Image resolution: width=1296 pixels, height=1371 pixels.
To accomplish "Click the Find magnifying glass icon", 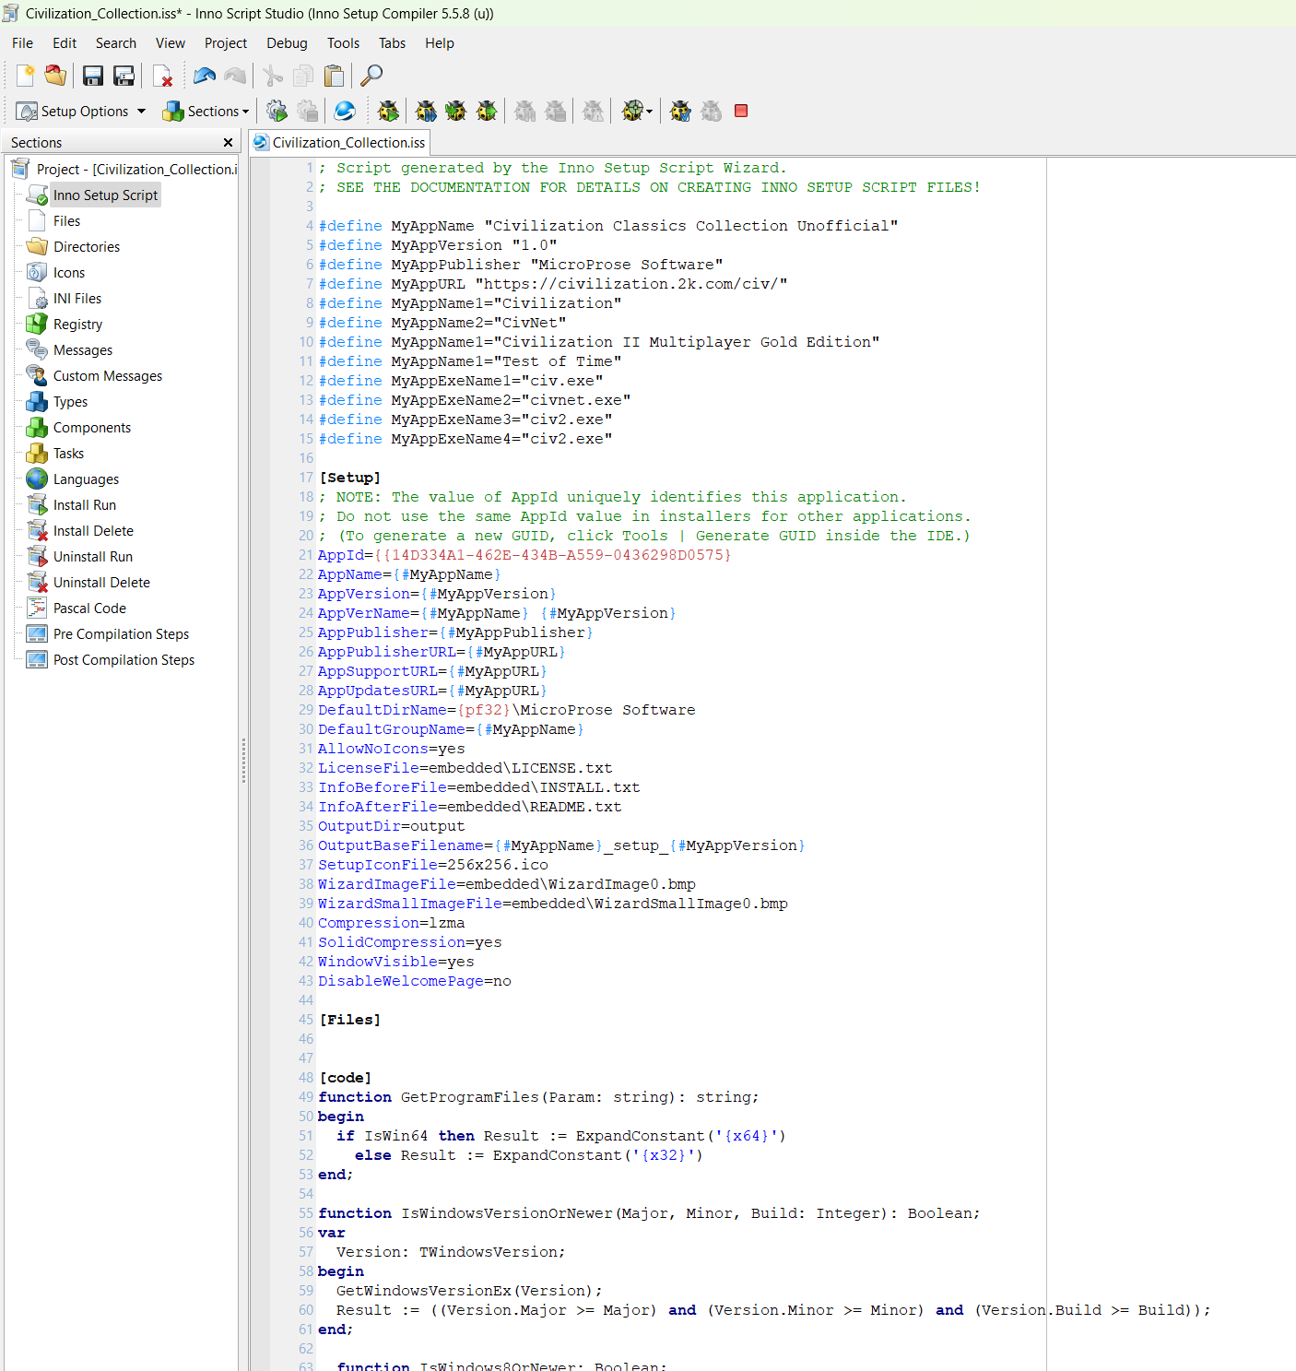I will [371, 76].
